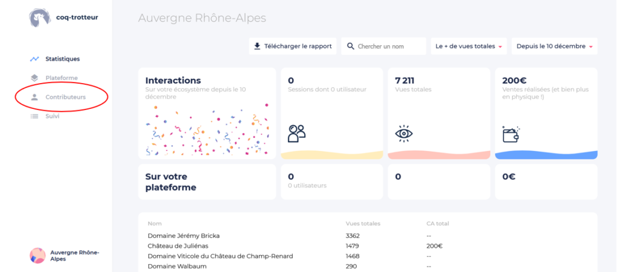Click the wallet icon in sales card
This screenshot has width=618, height=272.
pyautogui.click(x=511, y=134)
